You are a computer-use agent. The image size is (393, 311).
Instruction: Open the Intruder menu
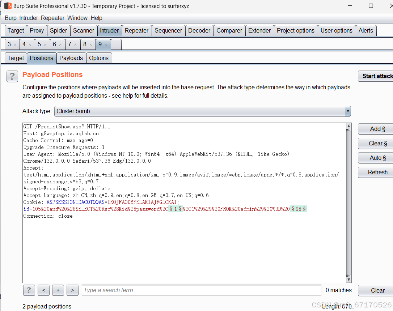(x=29, y=18)
